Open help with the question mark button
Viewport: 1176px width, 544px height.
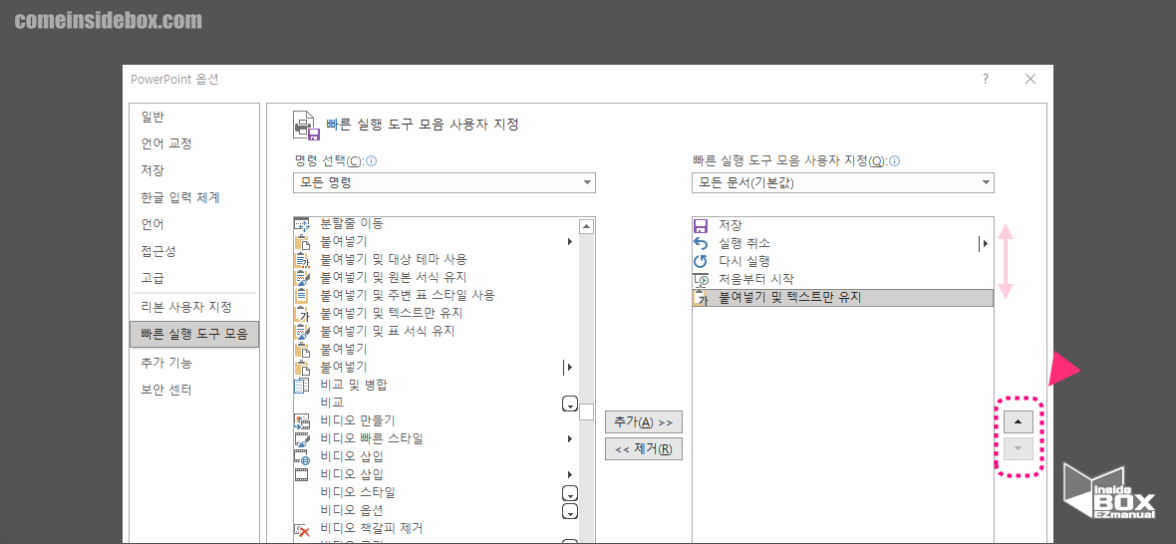coord(986,79)
